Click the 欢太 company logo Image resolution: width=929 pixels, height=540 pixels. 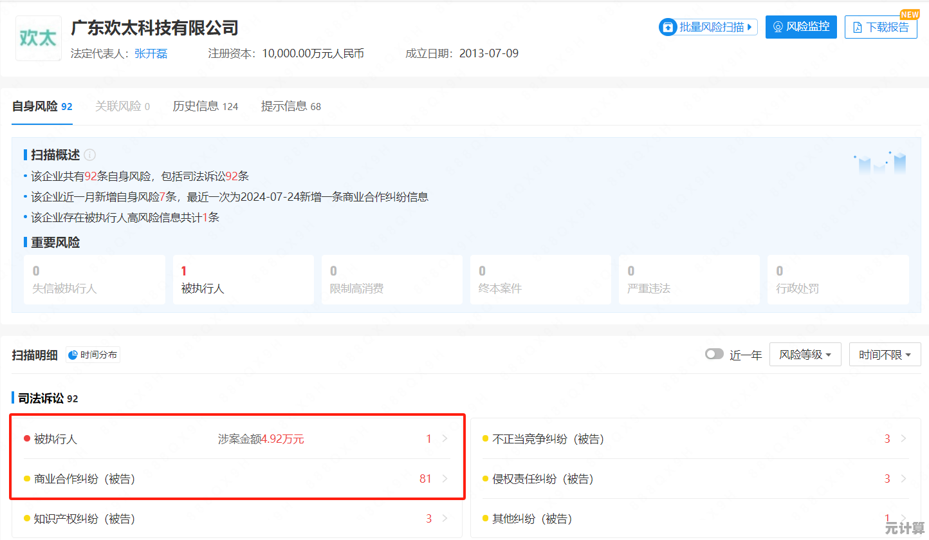tap(38, 39)
